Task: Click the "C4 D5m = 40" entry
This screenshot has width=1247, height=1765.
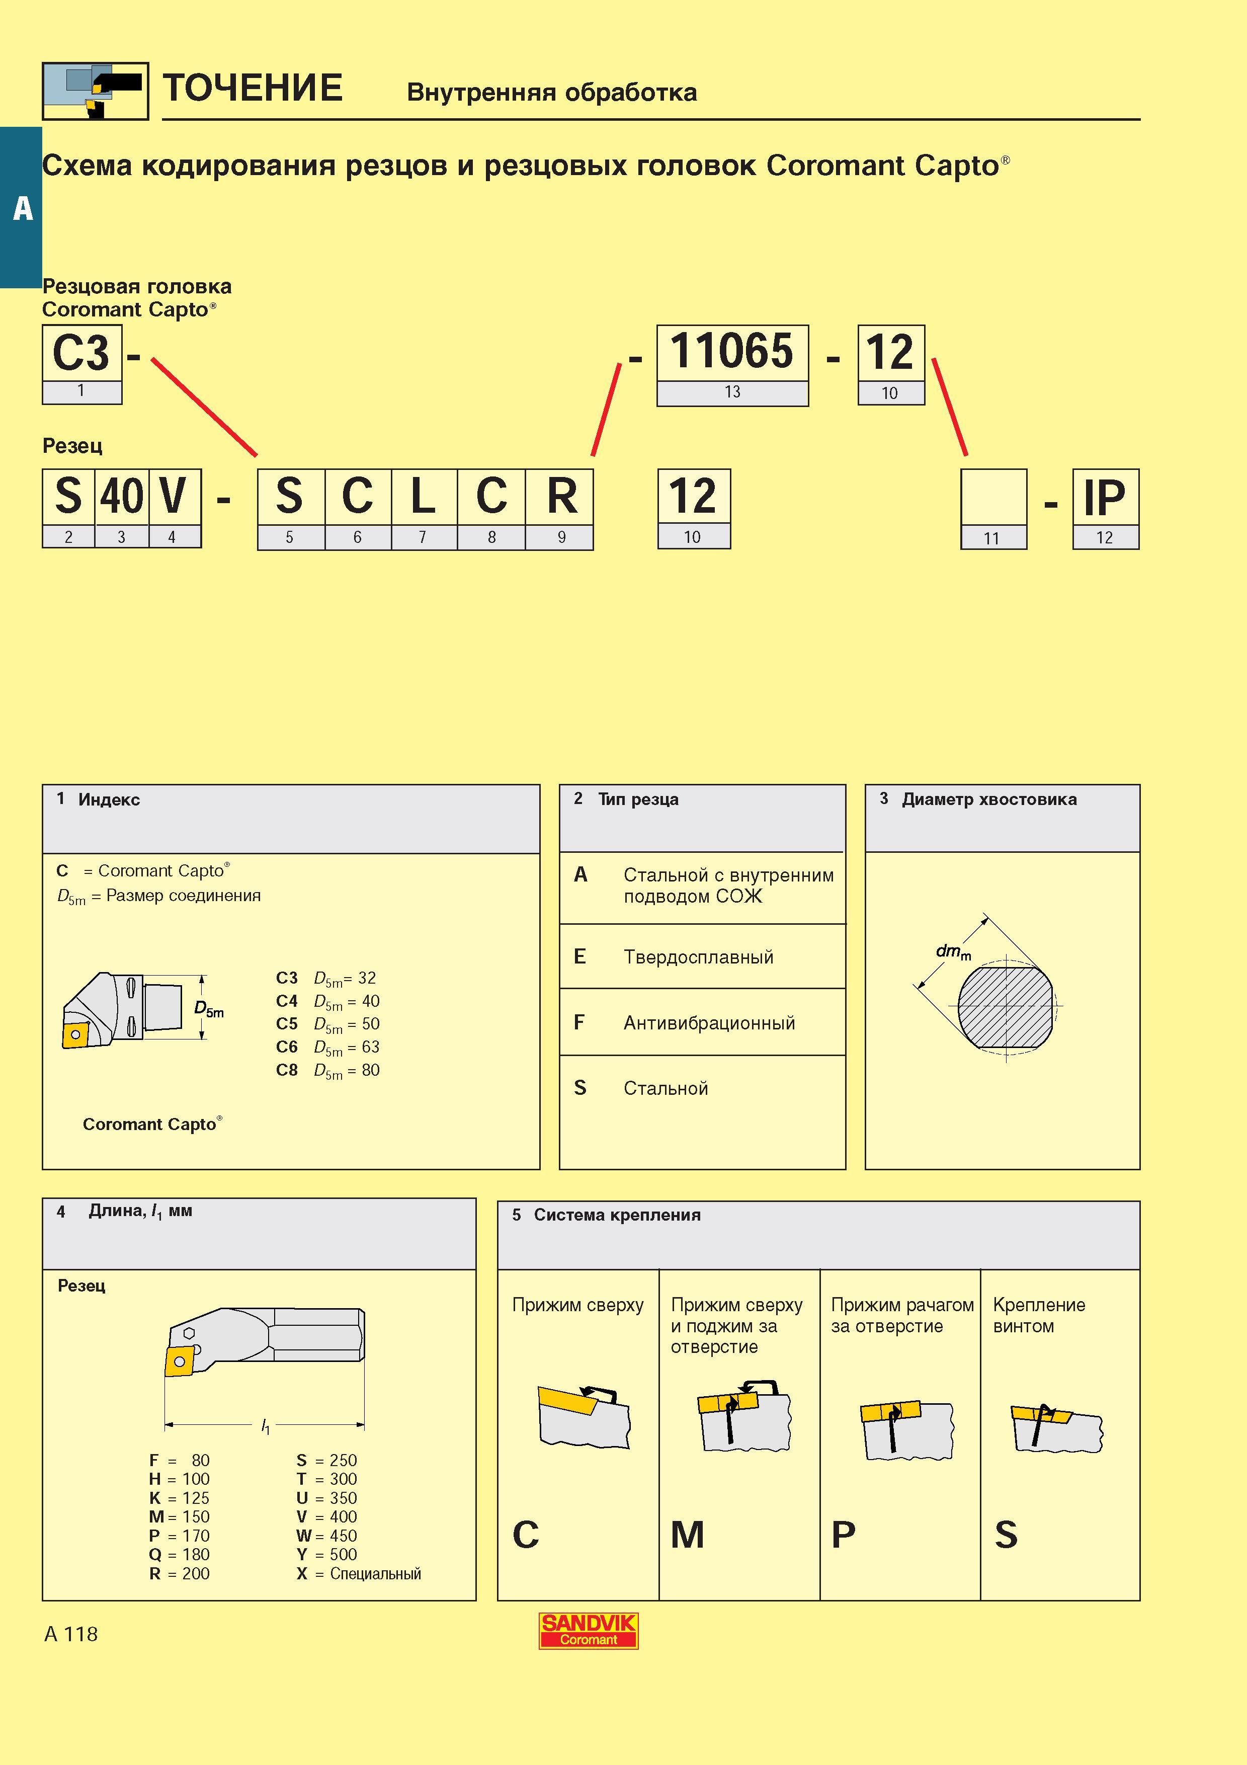Action: point(328,1002)
